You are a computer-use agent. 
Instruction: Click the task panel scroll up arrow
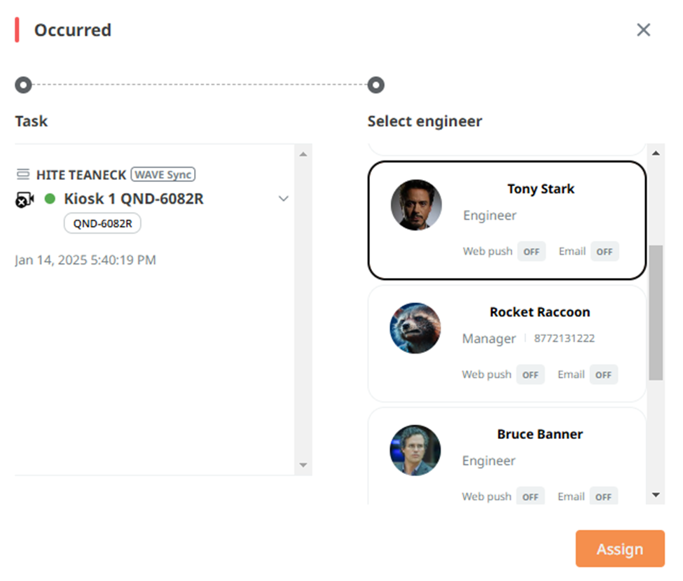303,155
